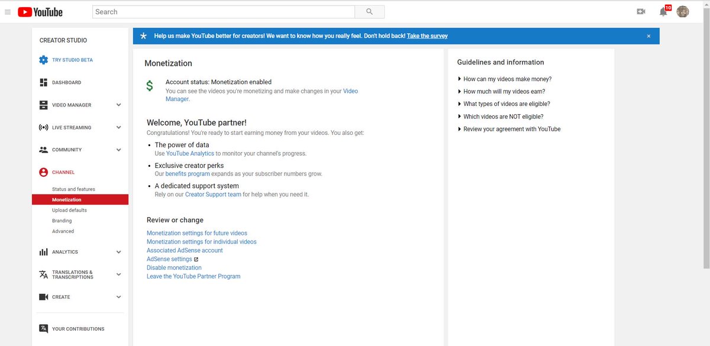Expand 'Review your agreement with YouTube'
The image size is (710, 346).
click(509, 129)
